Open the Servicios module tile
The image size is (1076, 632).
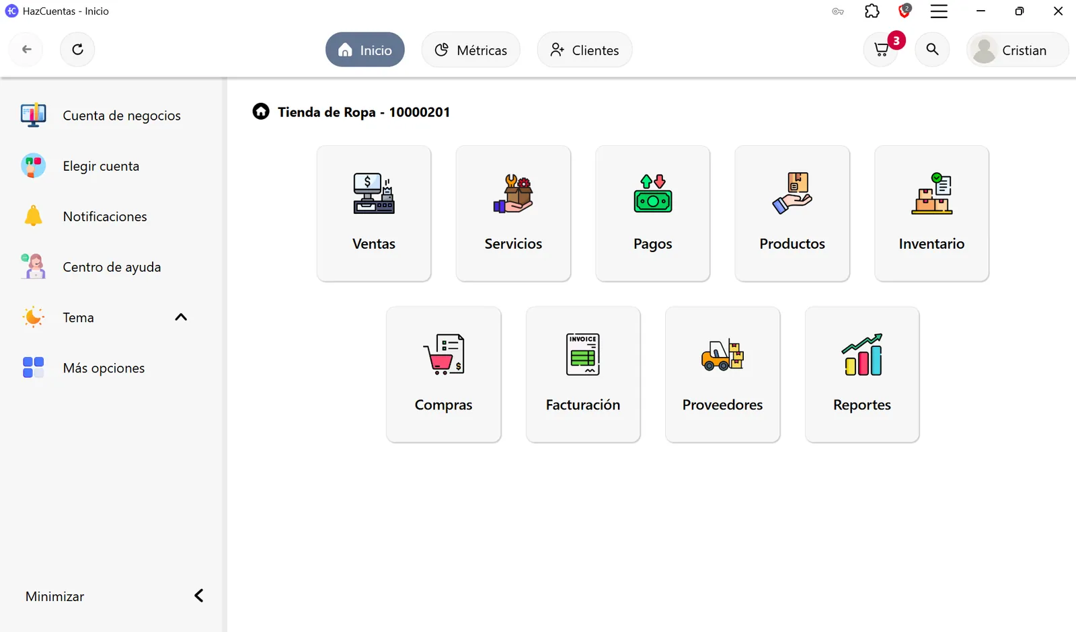[513, 213]
